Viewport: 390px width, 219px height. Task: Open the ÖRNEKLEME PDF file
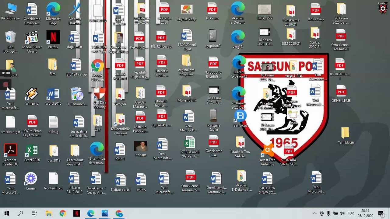point(341,94)
